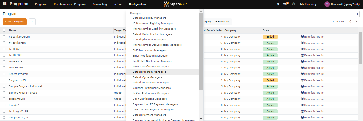Select Default Program Managers menu entry

pos(149,72)
